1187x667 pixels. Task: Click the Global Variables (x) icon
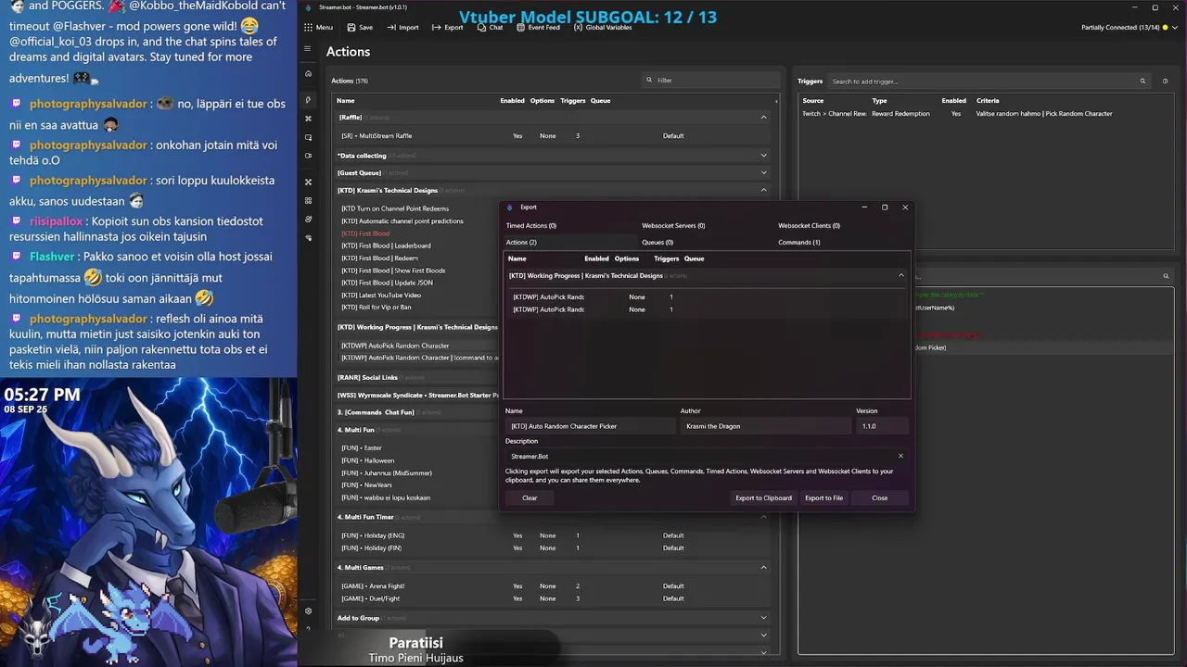pyautogui.click(x=578, y=28)
